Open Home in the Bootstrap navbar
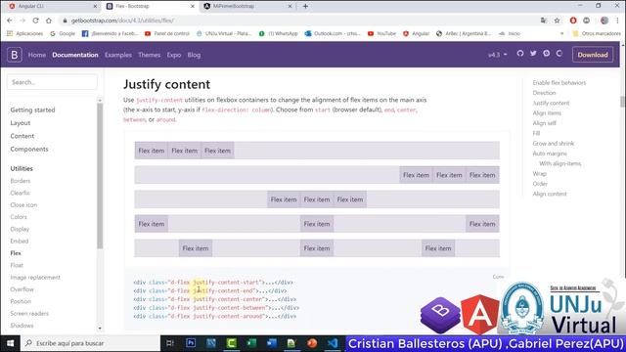626x352 pixels. [37, 55]
